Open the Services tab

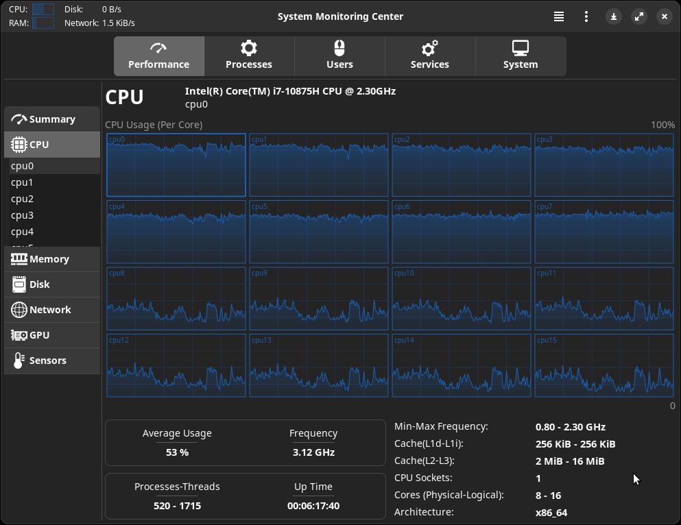(430, 56)
